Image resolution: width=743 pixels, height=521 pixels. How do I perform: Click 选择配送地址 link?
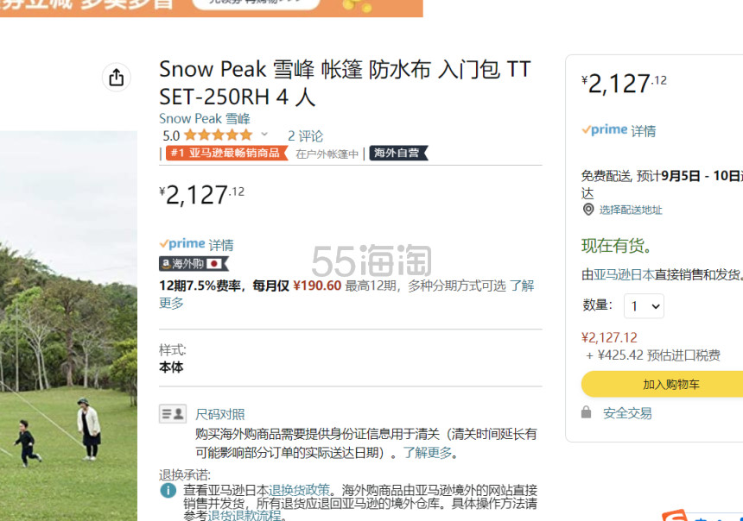(631, 210)
